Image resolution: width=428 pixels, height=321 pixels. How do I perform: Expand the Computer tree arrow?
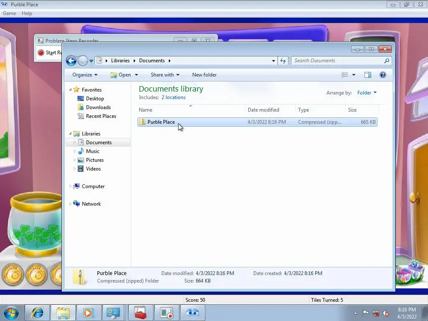pyautogui.click(x=70, y=186)
